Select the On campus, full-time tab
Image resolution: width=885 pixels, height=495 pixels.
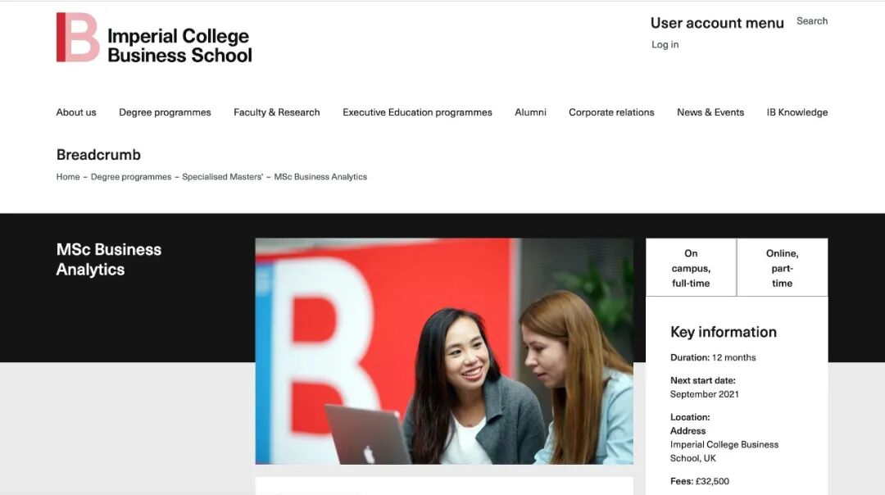point(691,268)
